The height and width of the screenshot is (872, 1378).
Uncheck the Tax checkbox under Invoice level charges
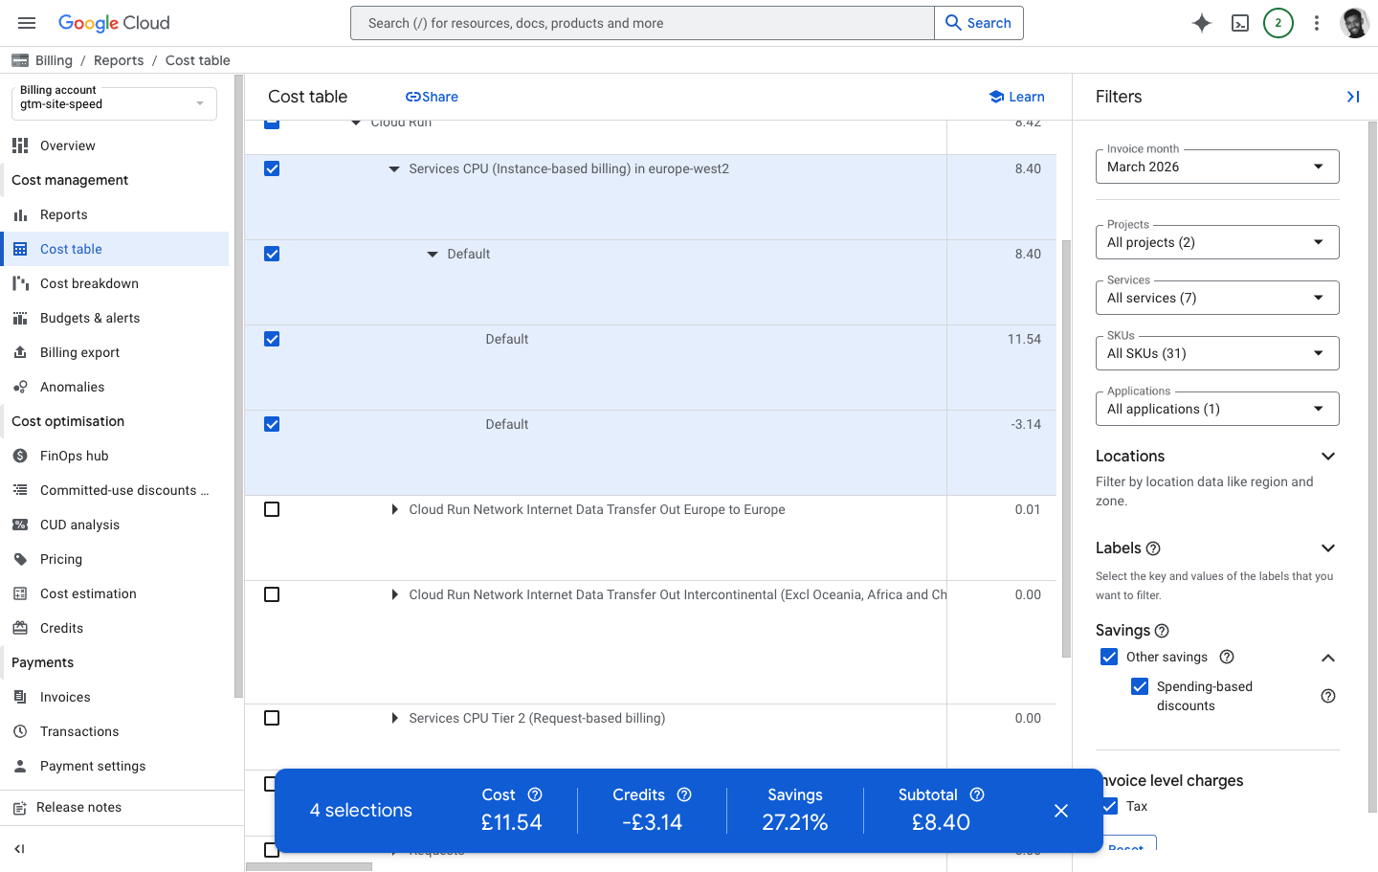pos(1109,806)
